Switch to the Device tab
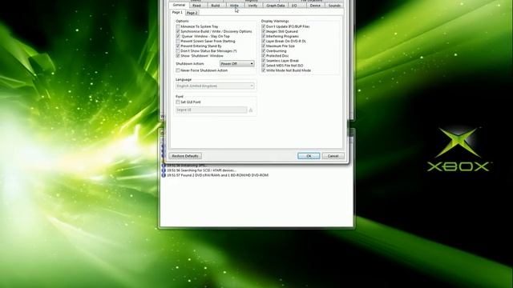 click(315, 6)
